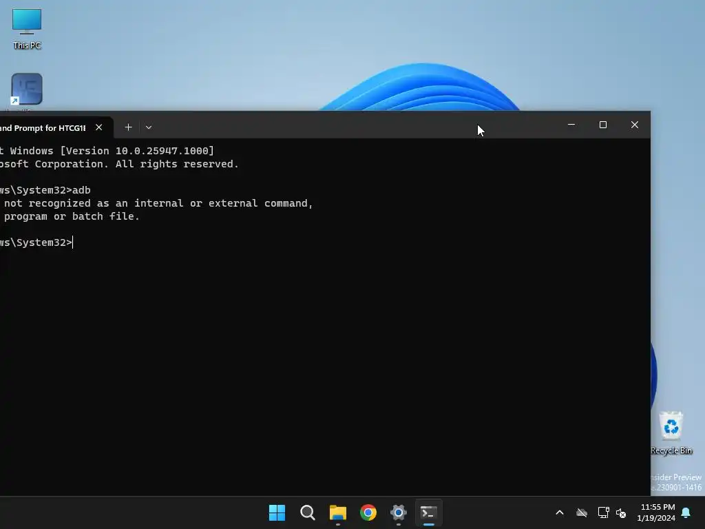
Task: Switch to Terminal app in taskbar
Action: [x=428, y=512]
